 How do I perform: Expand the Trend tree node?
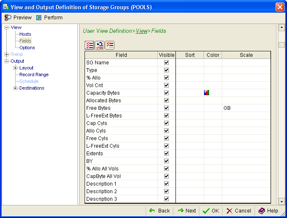click(x=6, y=54)
